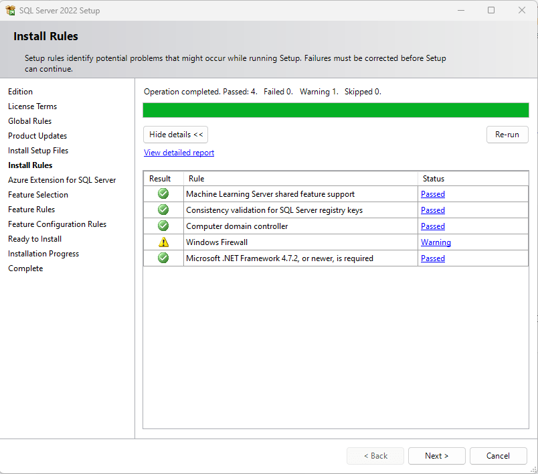Click the SQL Server Setup icon in the title bar

pos(11,10)
